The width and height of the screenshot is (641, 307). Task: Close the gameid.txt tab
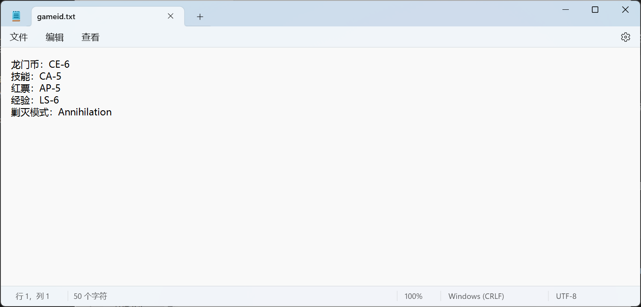(170, 16)
